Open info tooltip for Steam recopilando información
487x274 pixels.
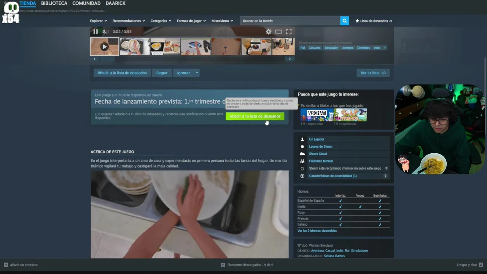point(386,168)
